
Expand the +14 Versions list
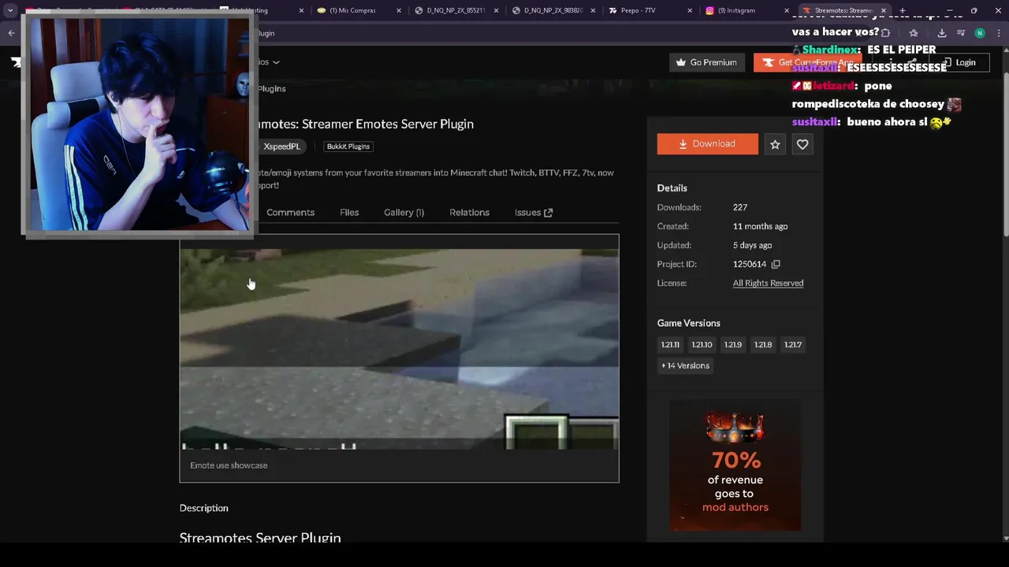point(686,365)
